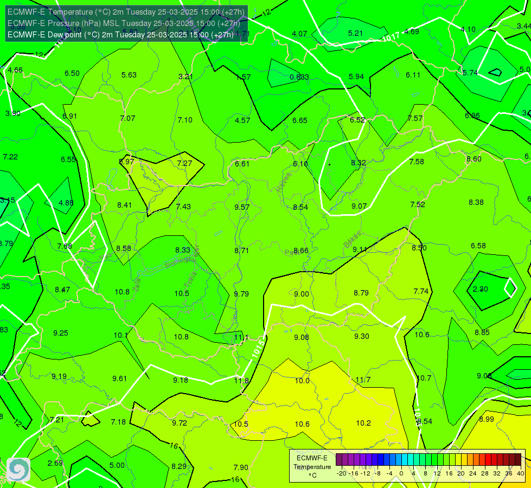Click the dew point value 11.1
The height and width of the screenshot is (488, 531).
pos(241,338)
